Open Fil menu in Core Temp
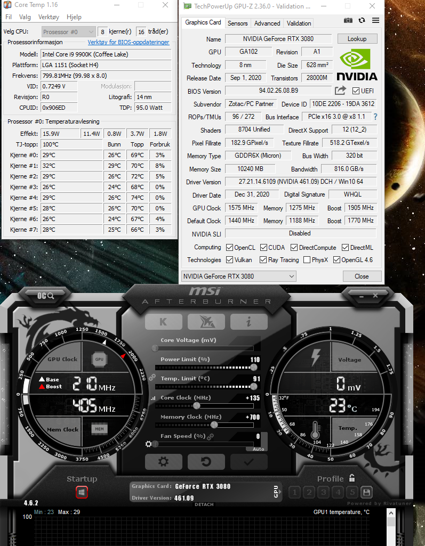Screen dimensions: 425x546 tap(9, 17)
